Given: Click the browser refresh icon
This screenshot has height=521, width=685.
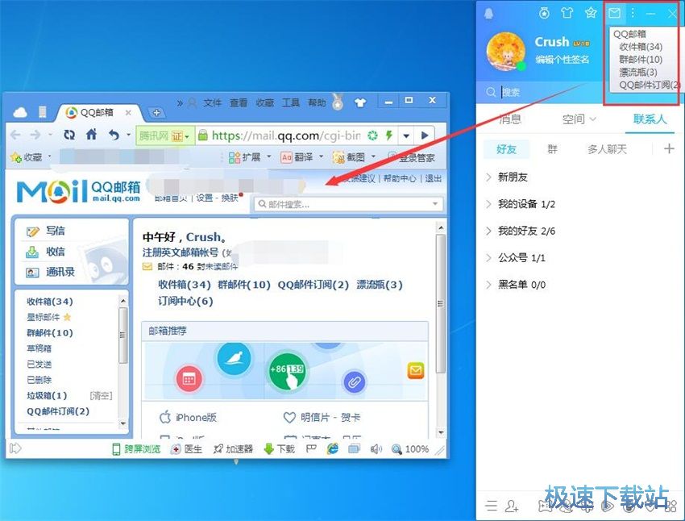Looking at the screenshot, I should (x=69, y=135).
